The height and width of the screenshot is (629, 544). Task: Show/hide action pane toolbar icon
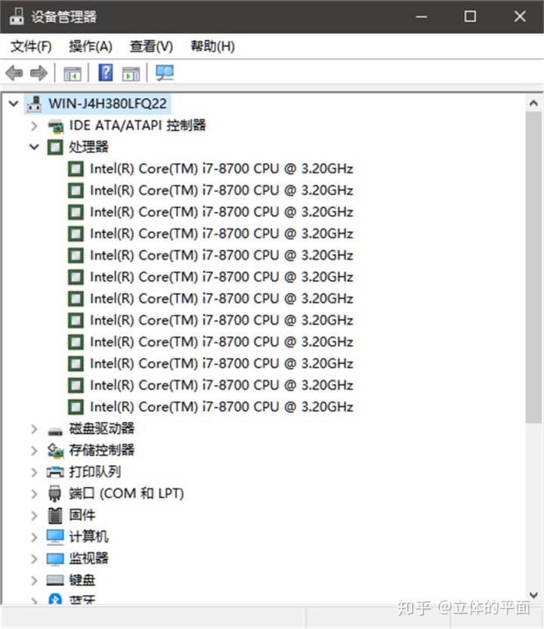131,74
